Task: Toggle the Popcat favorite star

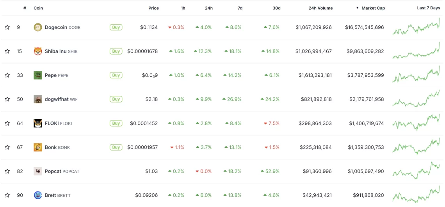Action: pyautogui.click(x=7, y=171)
